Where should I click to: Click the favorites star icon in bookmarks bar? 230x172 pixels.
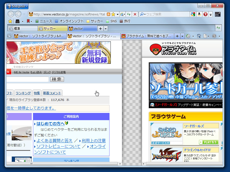pyautogui.click(x=10, y=21)
